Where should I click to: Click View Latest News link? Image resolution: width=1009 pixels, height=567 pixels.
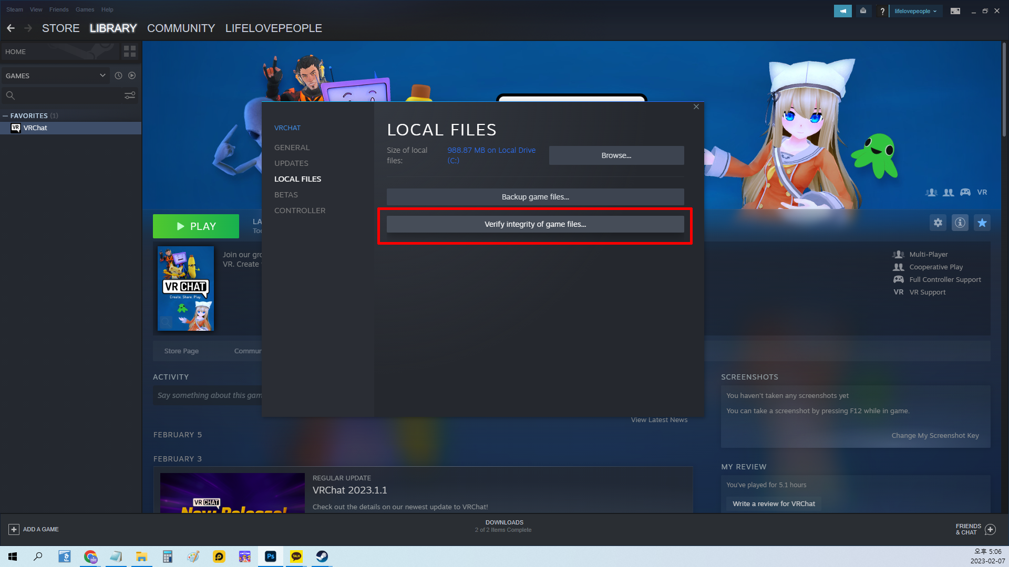pos(660,420)
